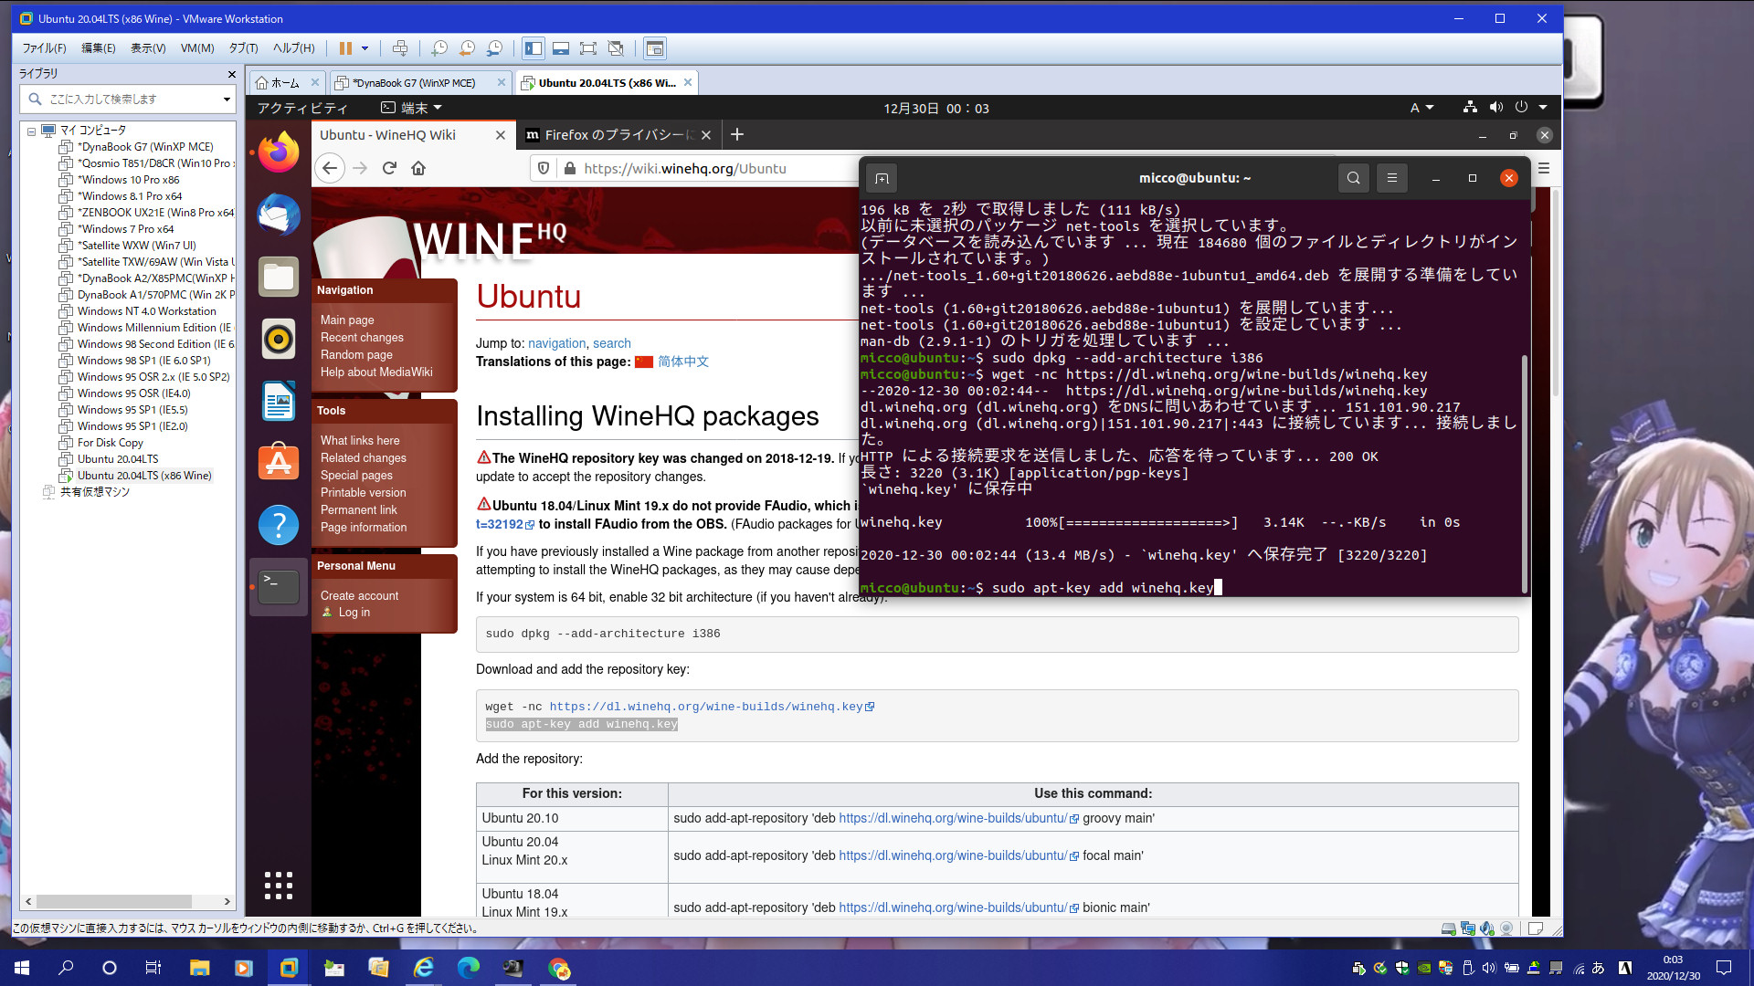This screenshot has width=1754, height=986.
Task: Toggle the thumbnail bar view icon
Action: coord(561,48)
